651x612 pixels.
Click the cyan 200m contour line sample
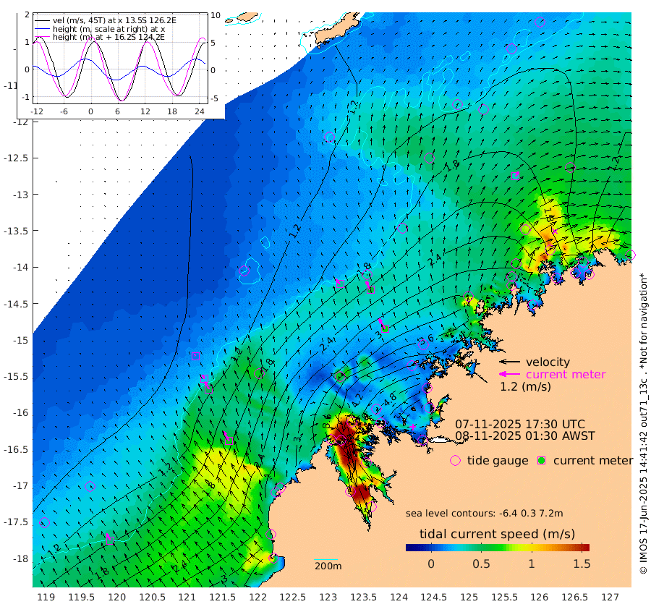[x=325, y=560]
